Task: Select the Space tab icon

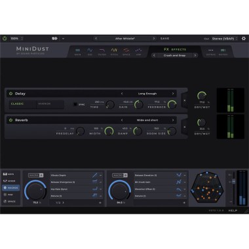Action: (x=126, y=50)
